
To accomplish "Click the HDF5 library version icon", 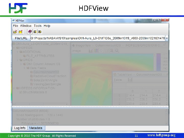I will point(40,32).
